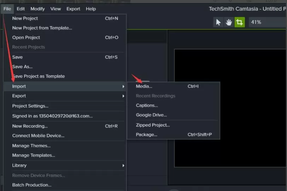Click Save in the File menu

pos(65,57)
